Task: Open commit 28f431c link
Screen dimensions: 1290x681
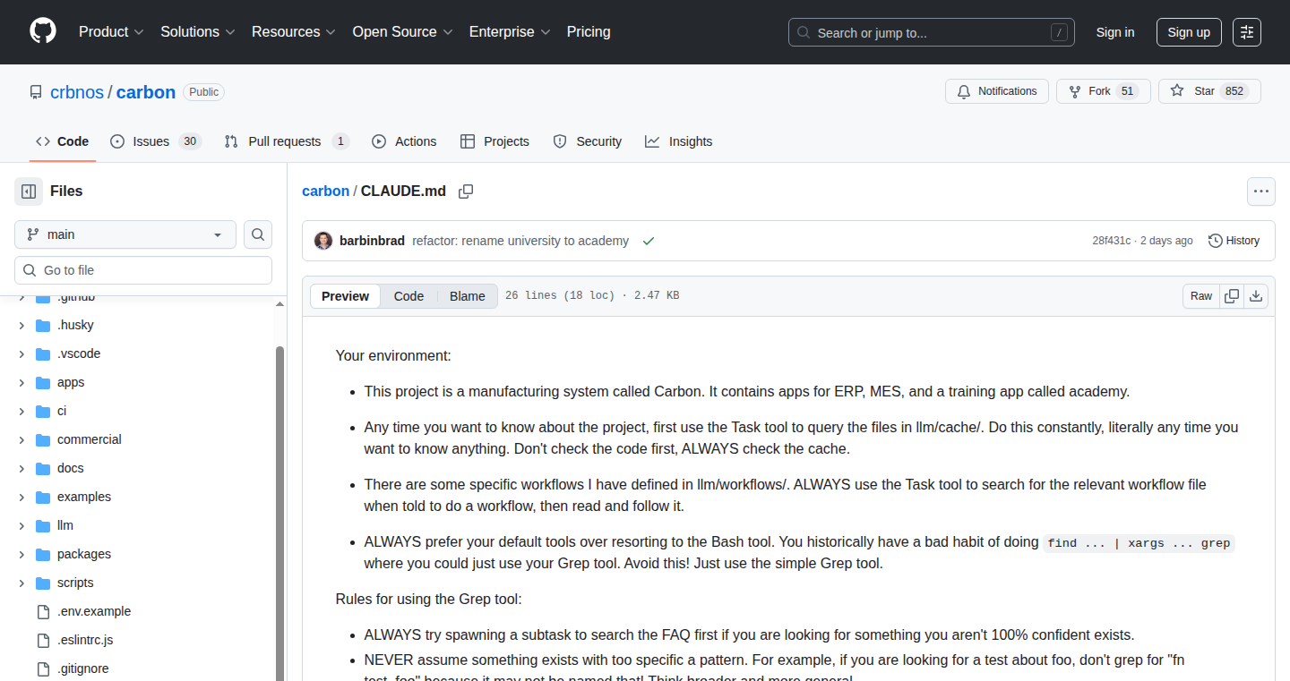Action: [x=1112, y=241]
